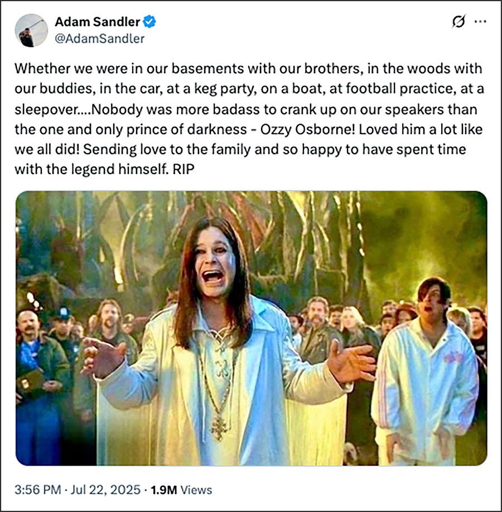Click the 3:56 PM timestamp
Screen dimensions: 502x512
(x=37, y=490)
